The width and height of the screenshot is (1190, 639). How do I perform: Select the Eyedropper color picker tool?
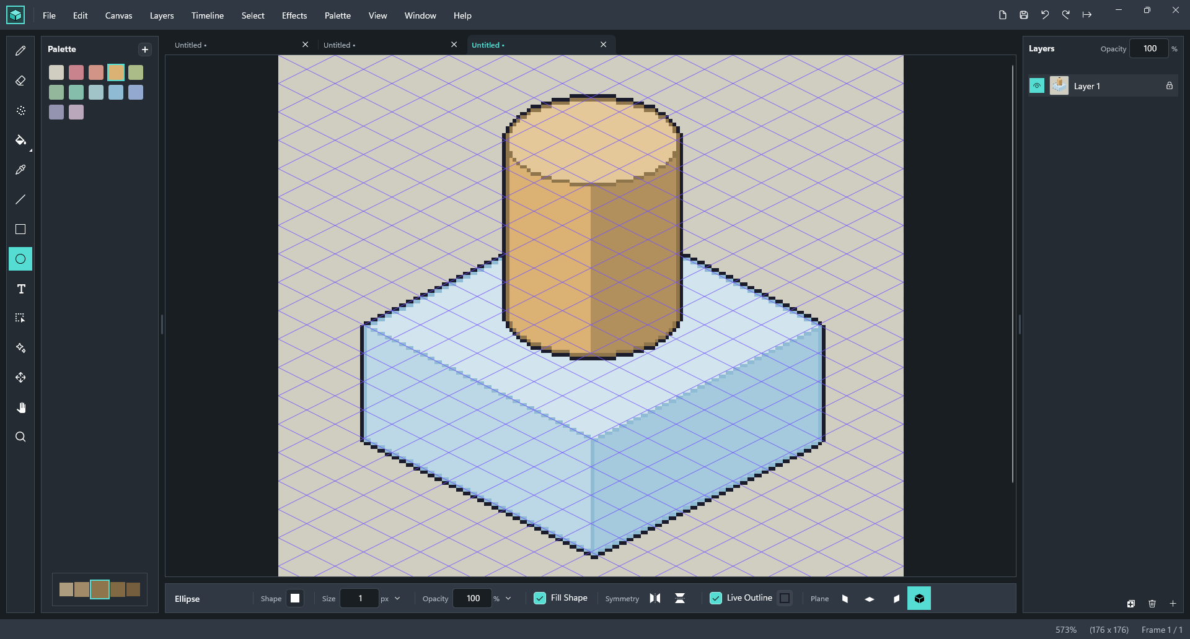20,170
